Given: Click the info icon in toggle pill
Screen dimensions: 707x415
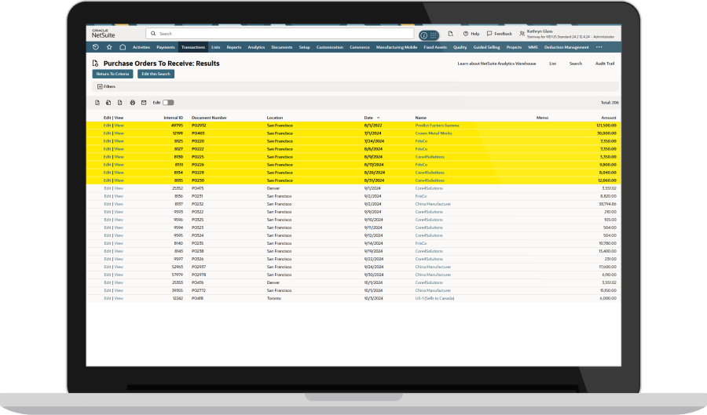Looking at the screenshot, I should click(x=424, y=35).
